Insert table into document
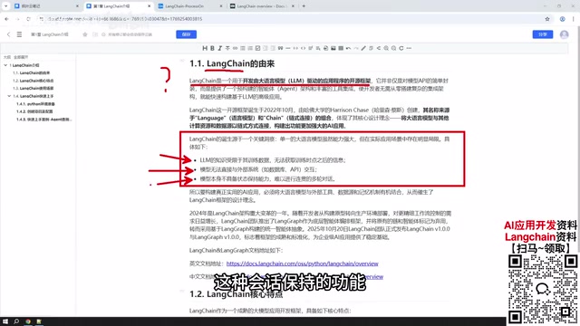 (x=341, y=48)
